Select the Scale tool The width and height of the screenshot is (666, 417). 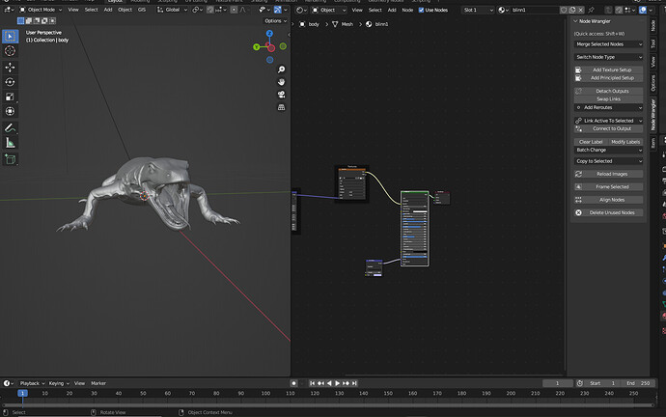coord(10,97)
